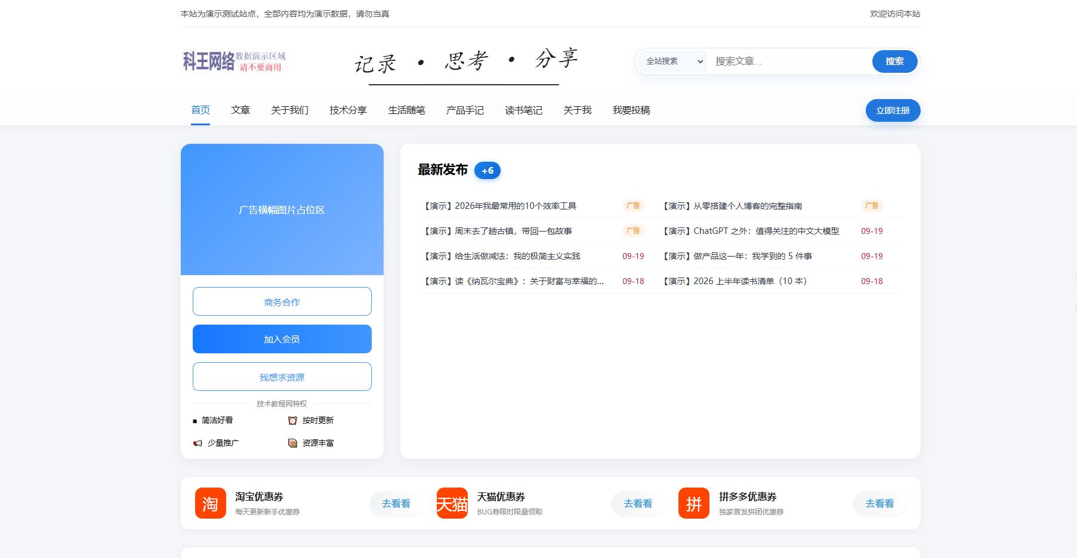Click the 立即注册 button
The image size is (1077, 558).
(x=893, y=110)
